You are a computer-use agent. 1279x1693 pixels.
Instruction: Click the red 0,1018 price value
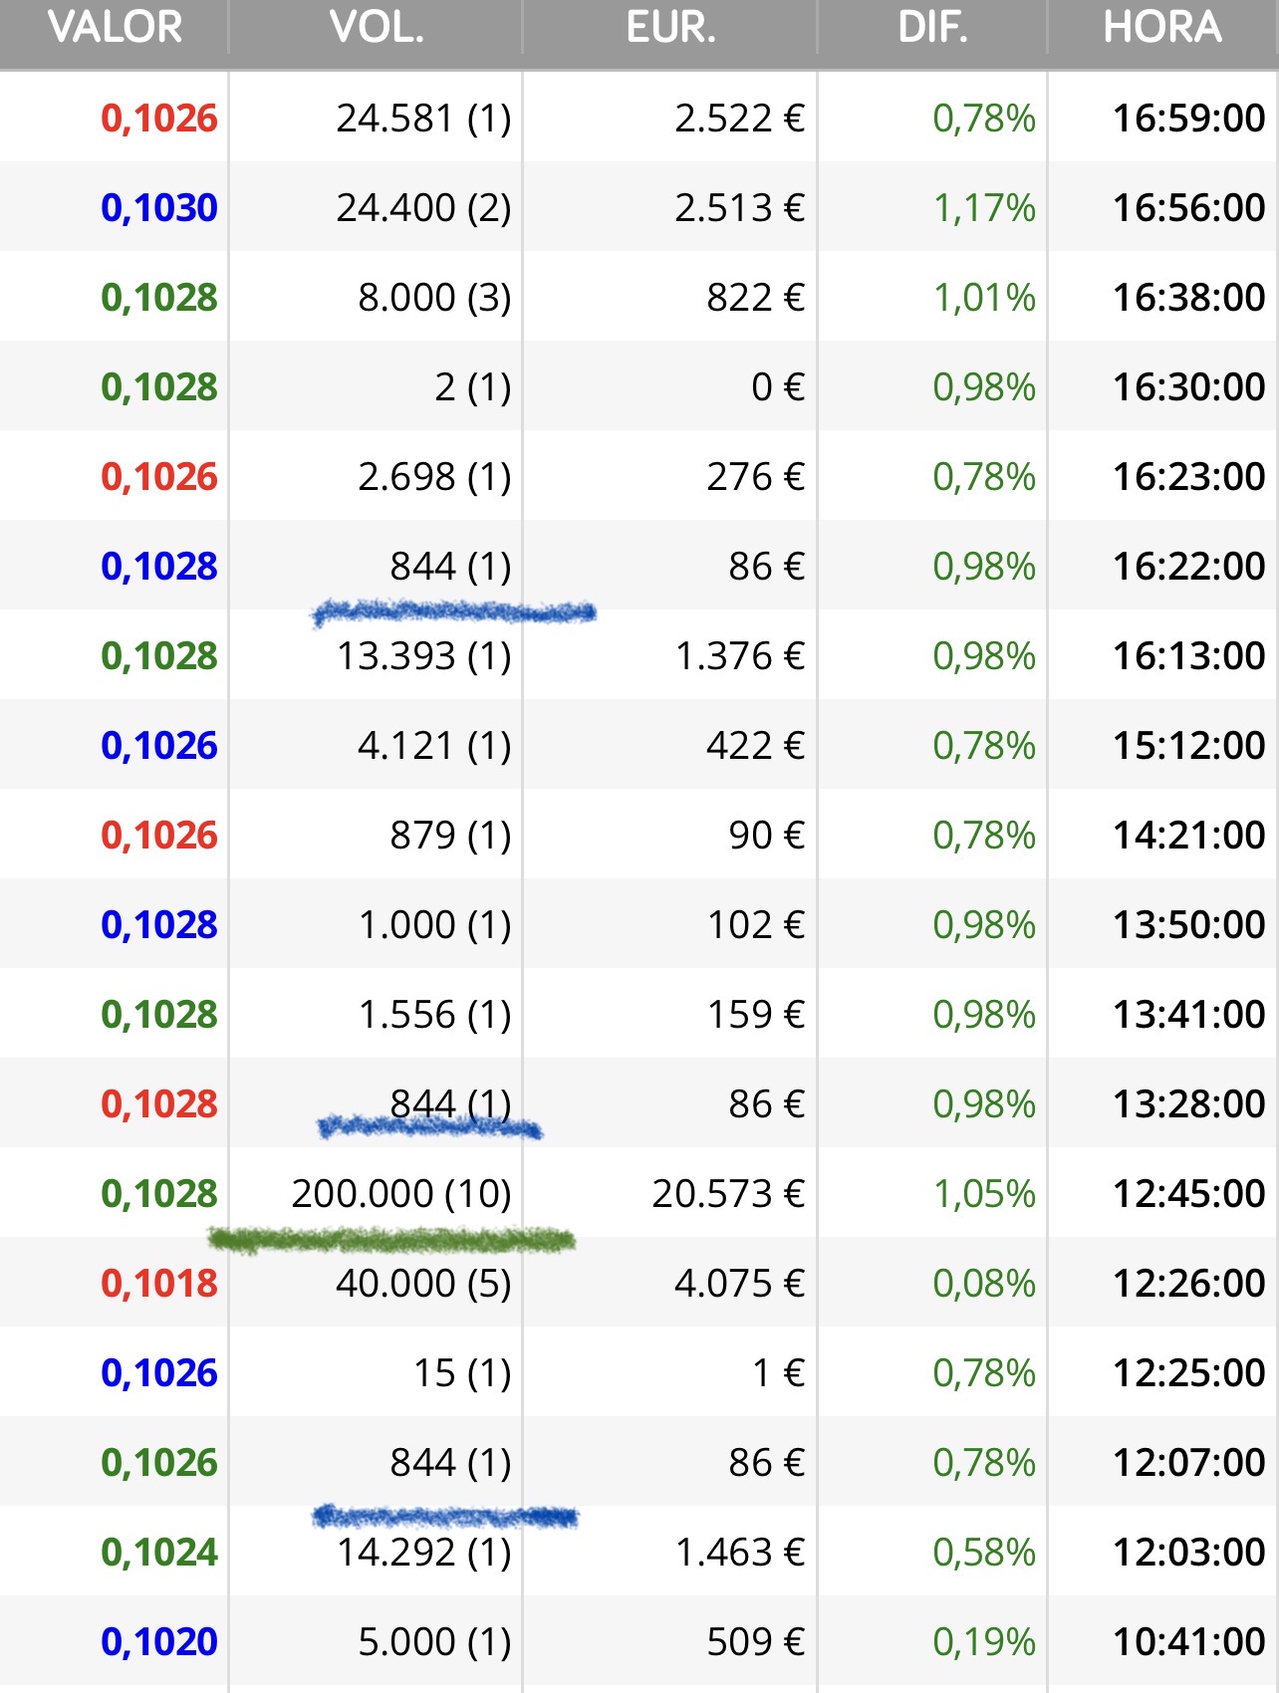click(x=159, y=1284)
